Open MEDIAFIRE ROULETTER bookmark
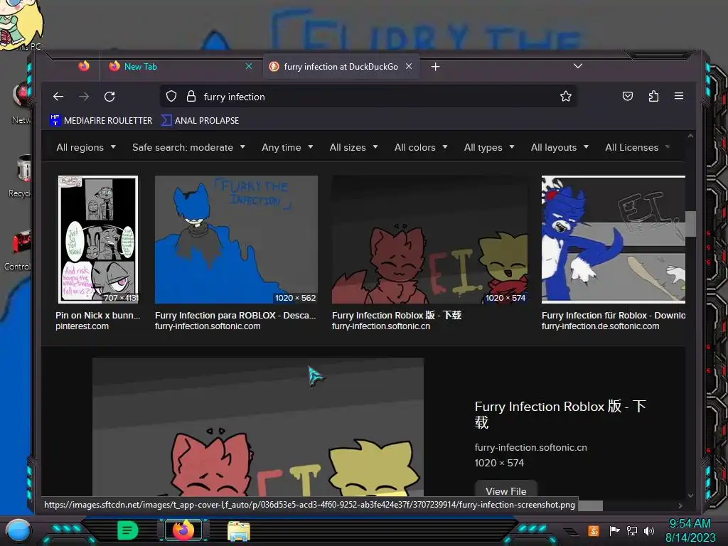This screenshot has width=728, height=546. pos(101,120)
